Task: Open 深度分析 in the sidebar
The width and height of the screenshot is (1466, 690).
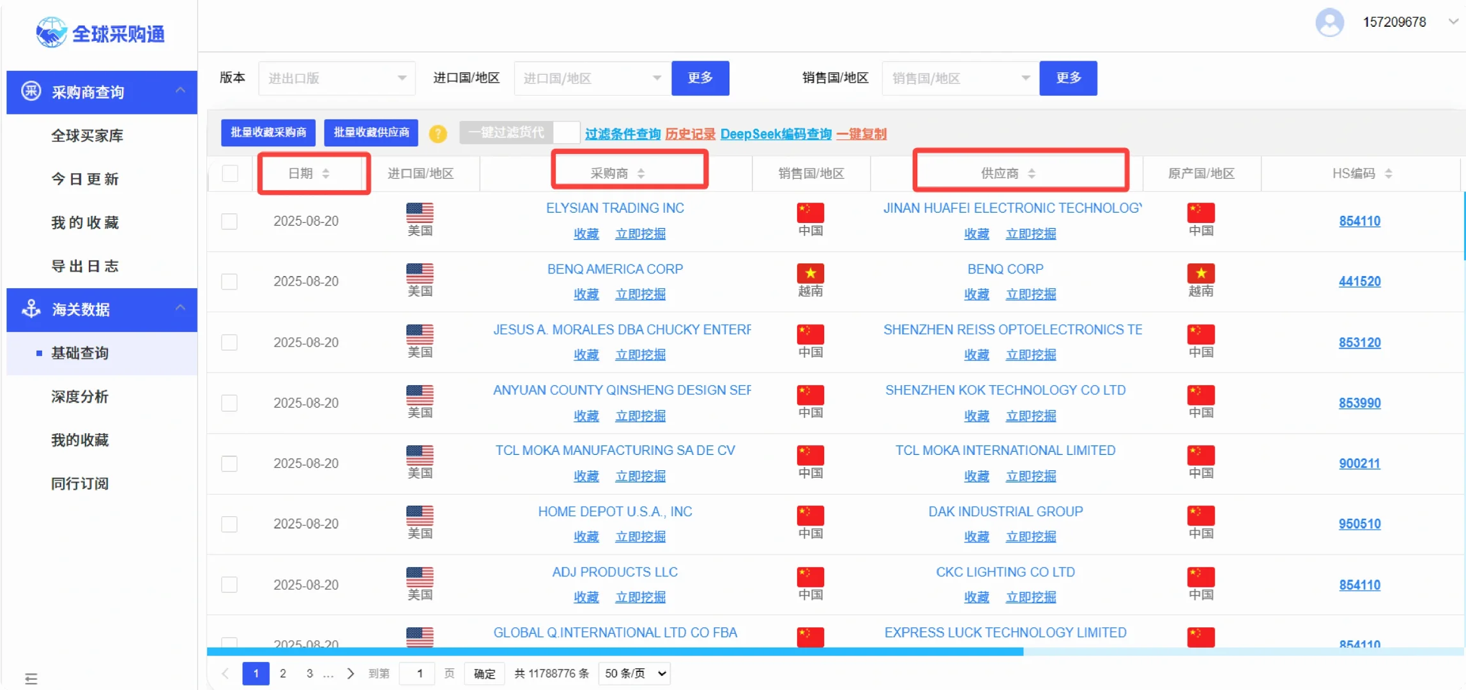Action: (x=80, y=397)
